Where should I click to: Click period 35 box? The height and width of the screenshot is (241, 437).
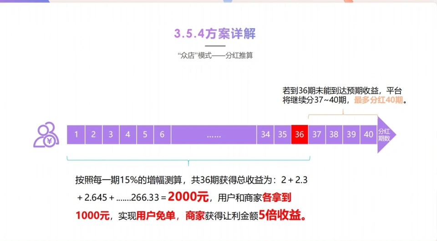[283, 135]
